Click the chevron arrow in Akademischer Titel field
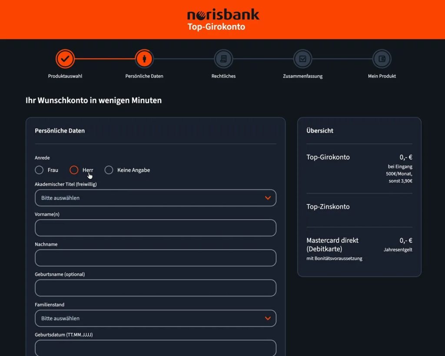The height and width of the screenshot is (356, 445). (268, 198)
